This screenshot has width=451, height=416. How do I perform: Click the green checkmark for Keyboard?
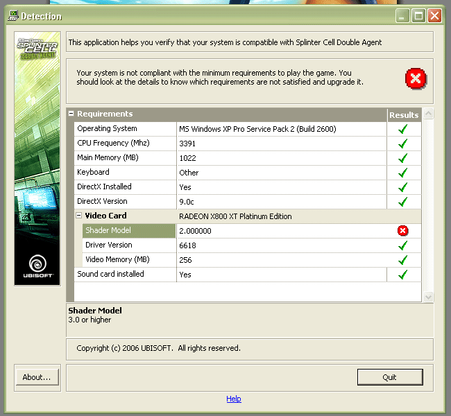[402, 173]
